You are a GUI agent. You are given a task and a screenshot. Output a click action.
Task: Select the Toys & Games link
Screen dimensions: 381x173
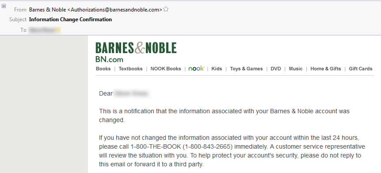246,69
